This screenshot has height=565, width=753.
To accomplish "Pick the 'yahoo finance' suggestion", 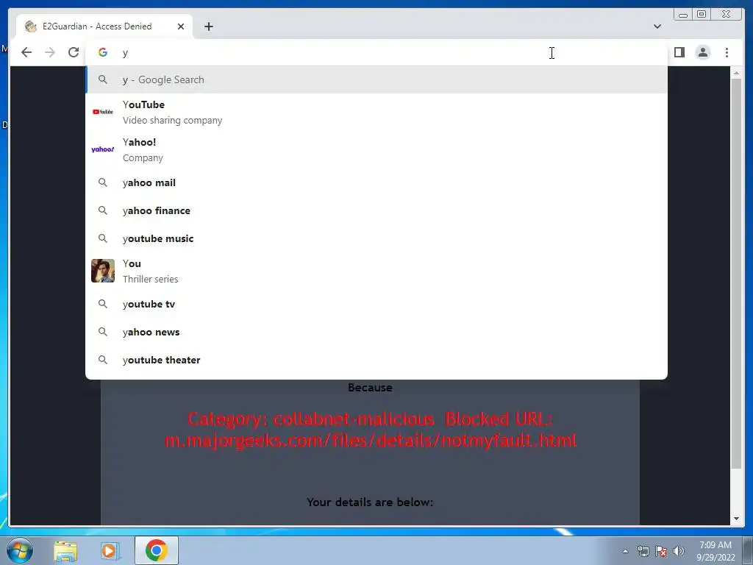I will [376, 210].
